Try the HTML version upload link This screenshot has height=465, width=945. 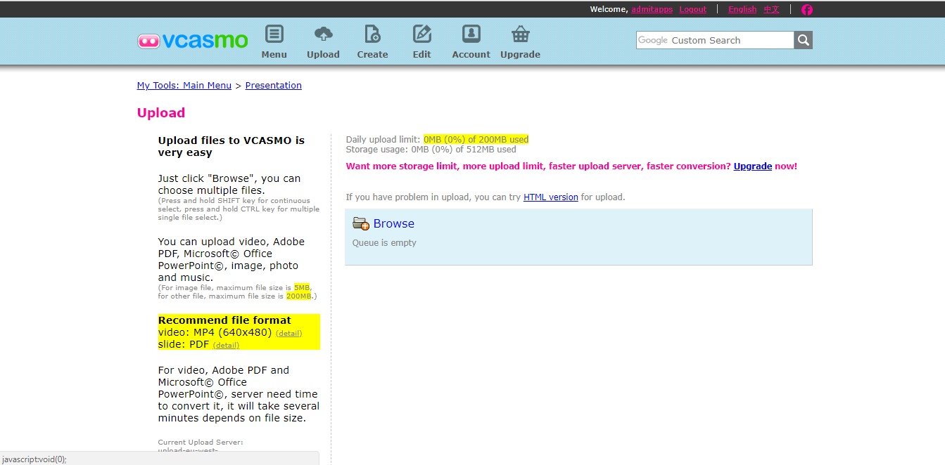[x=550, y=197]
